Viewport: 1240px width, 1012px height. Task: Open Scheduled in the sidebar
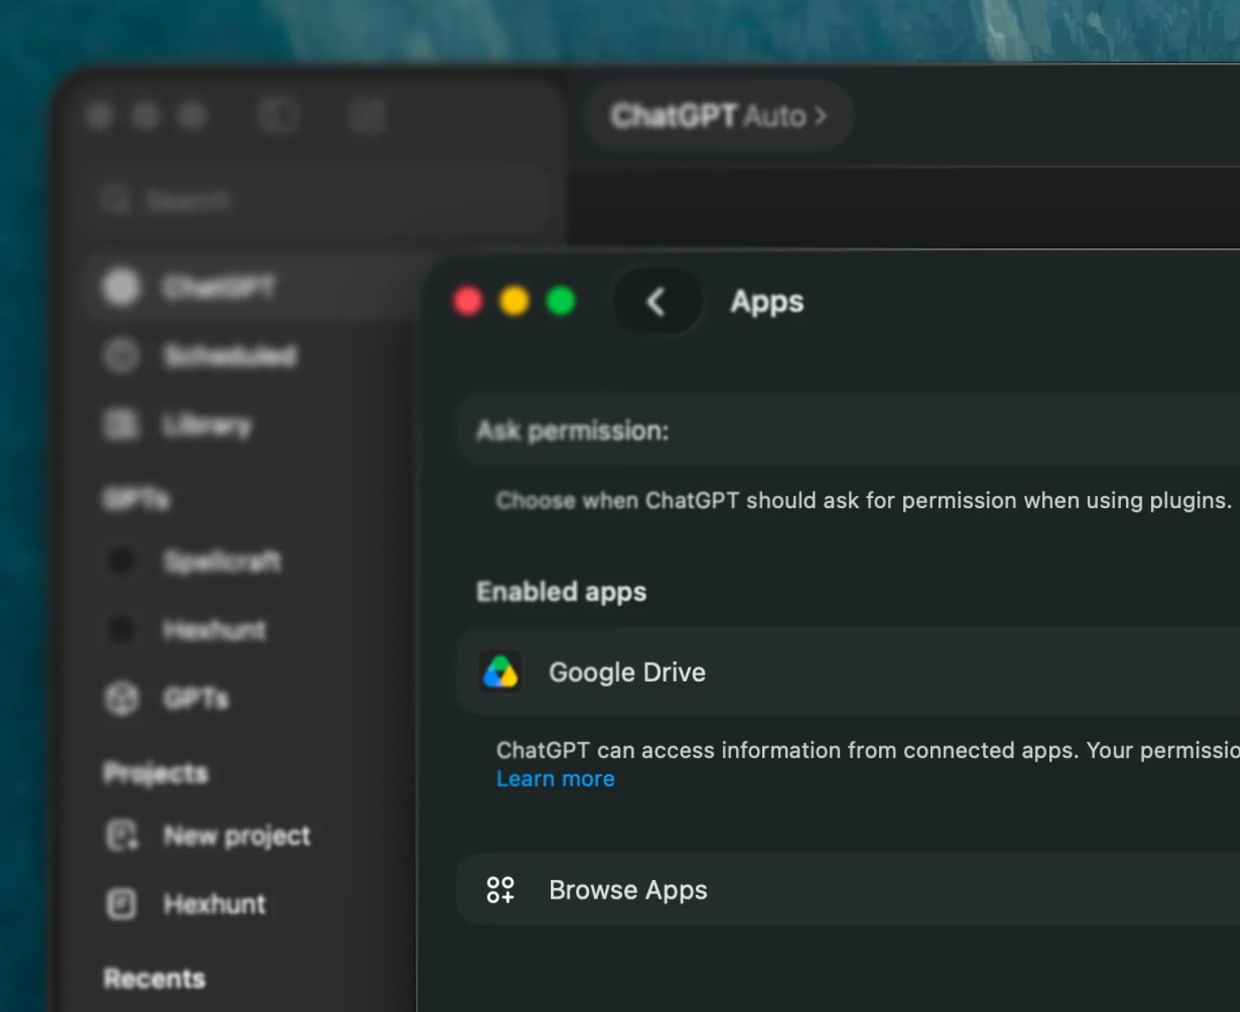point(230,356)
